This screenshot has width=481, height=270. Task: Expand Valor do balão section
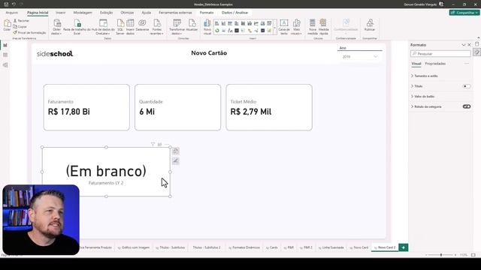tap(422, 97)
